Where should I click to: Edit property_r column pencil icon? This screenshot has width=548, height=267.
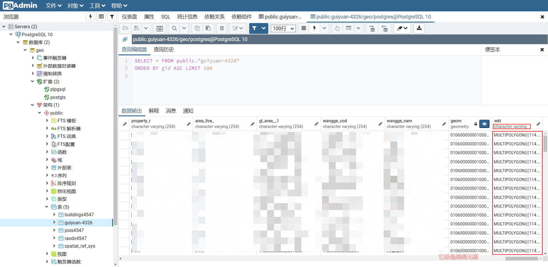(x=189, y=124)
